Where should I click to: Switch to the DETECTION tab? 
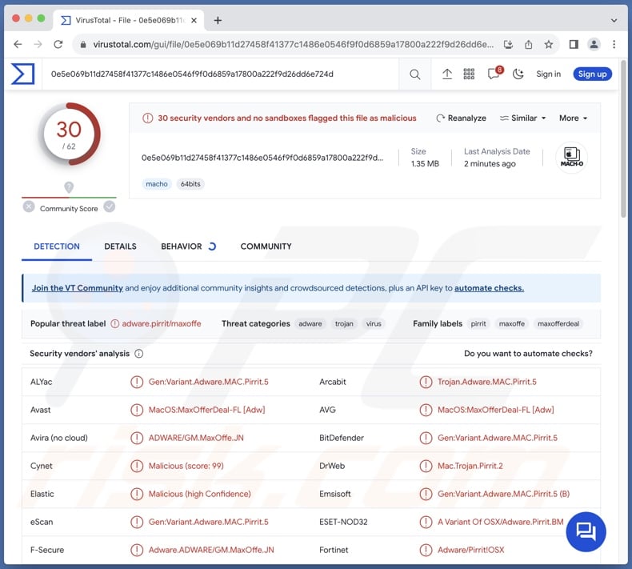pos(57,246)
